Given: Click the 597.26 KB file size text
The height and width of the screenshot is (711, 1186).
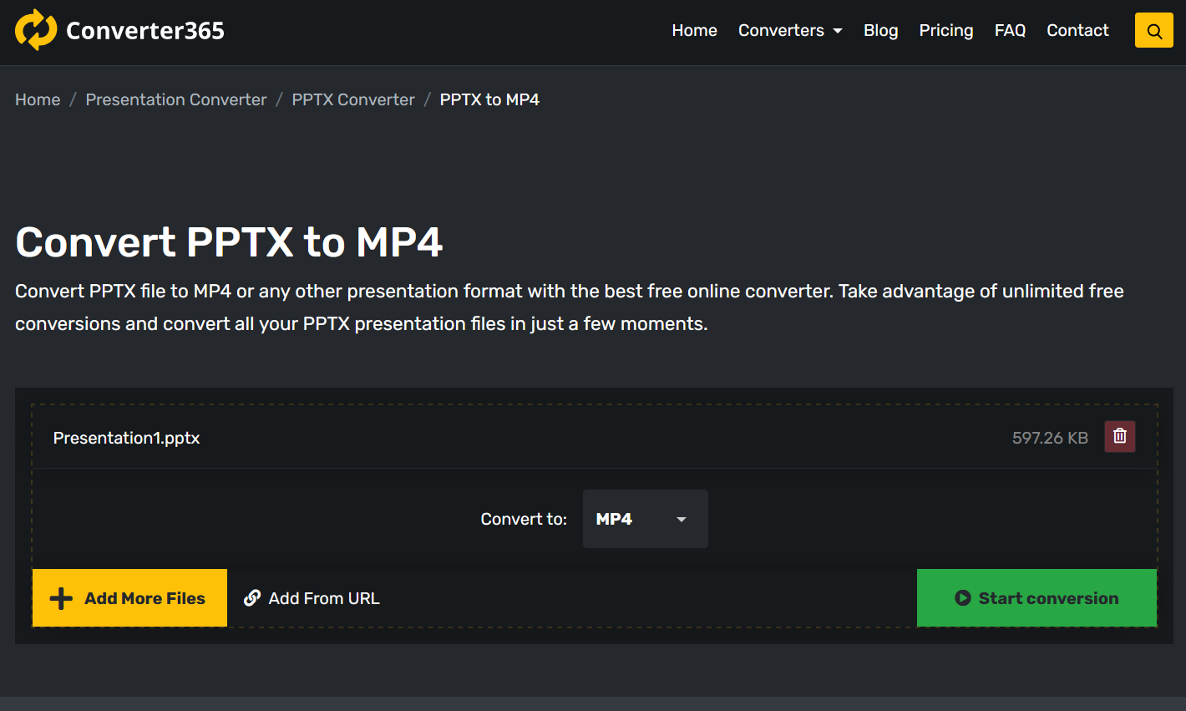Looking at the screenshot, I should 1049,438.
